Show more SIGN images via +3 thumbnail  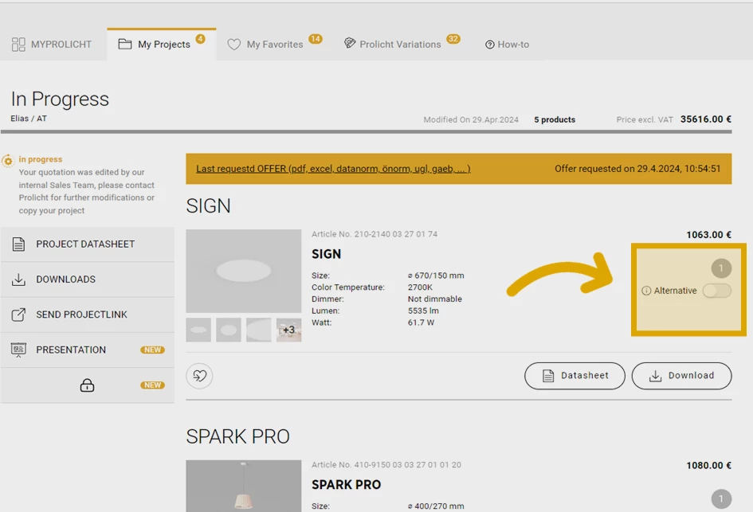point(288,330)
